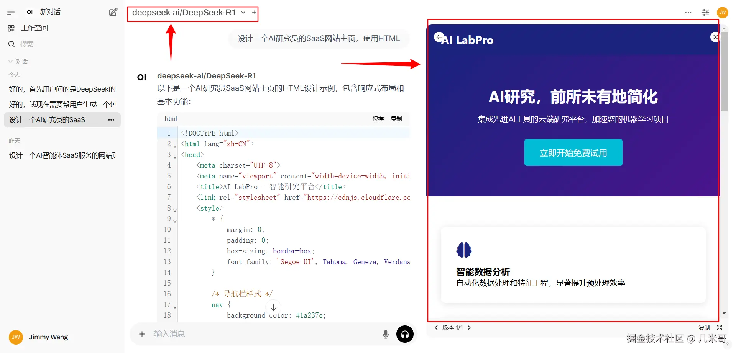Collapse the sidebar via hamburger icon
Screen dimensions: 736x353
tap(11, 12)
